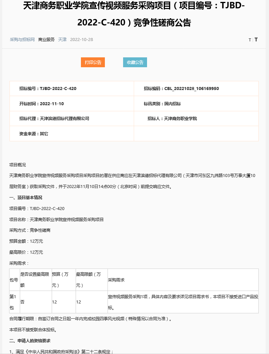Click the 标讯类别 国内招标 cell
The height and width of the screenshot is (354, 269).
[x=162, y=104]
